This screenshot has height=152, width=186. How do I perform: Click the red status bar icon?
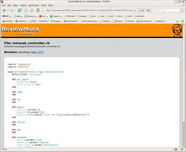click(x=176, y=149)
